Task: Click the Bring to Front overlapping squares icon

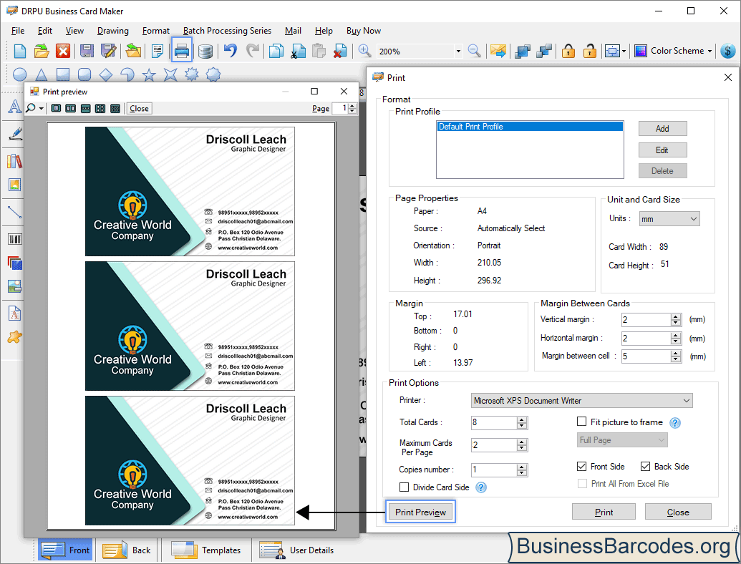Action: 522,51
